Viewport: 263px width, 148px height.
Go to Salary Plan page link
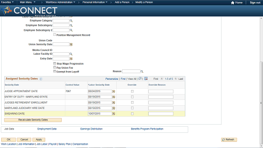tap(65, 144)
